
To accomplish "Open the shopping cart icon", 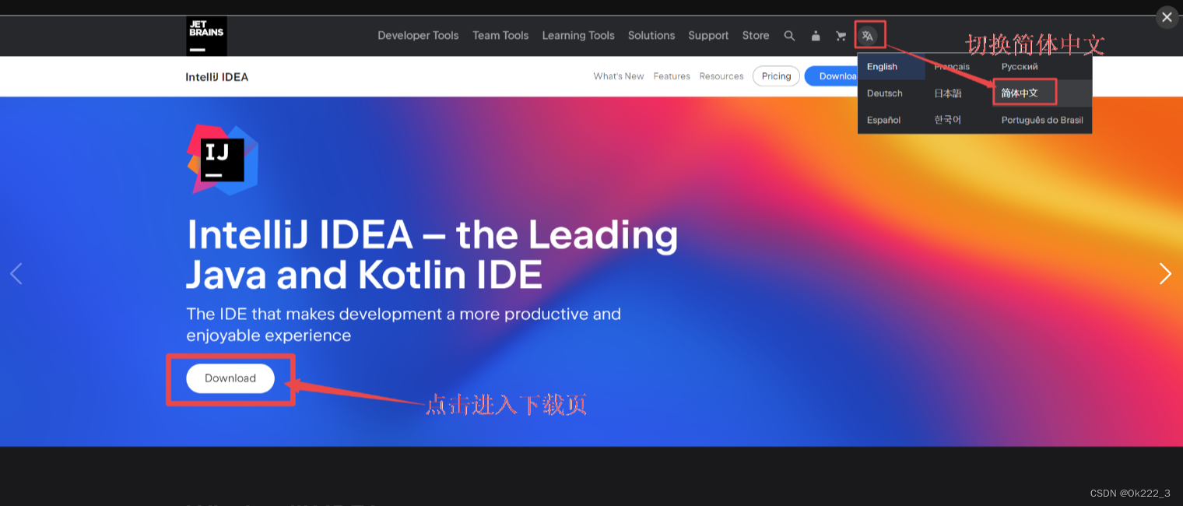I will 841,35.
